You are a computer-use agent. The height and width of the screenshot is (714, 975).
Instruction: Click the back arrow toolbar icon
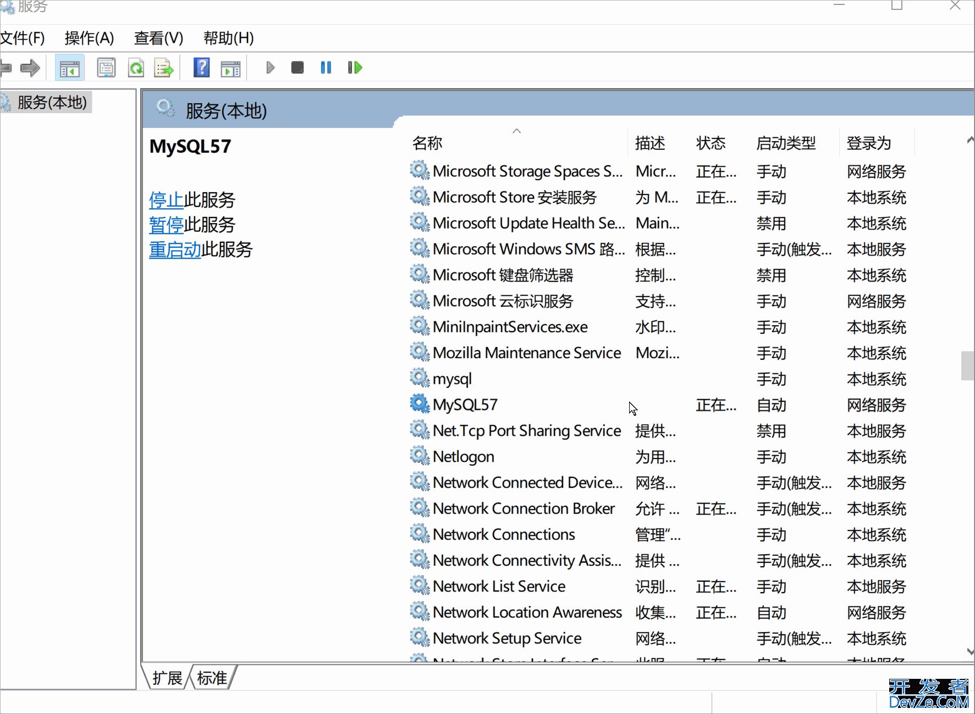pyautogui.click(x=5, y=68)
